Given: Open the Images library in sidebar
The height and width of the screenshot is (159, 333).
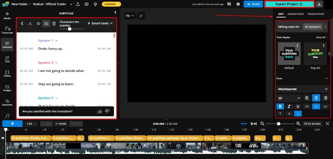Looking at the screenshot, I should click(7, 88).
